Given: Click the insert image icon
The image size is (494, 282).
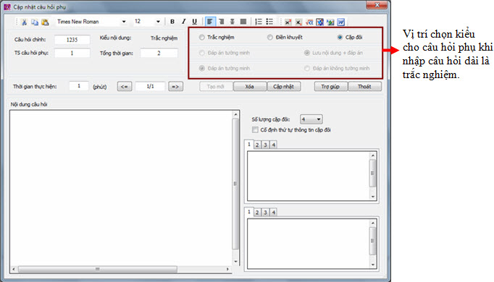Looking at the screenshot, I should click(330, 22).
